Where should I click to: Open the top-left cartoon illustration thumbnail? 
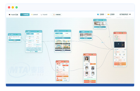pos(59,42)
